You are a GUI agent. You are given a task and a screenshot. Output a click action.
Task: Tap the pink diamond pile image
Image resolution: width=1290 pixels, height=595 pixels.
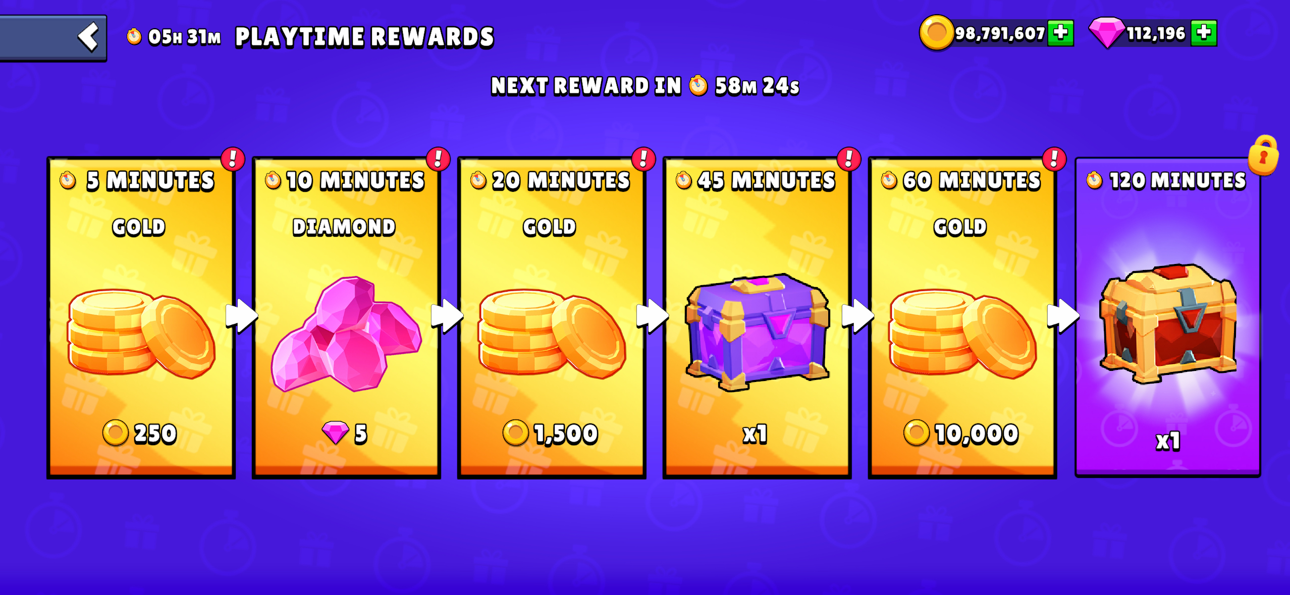[346, 334]
